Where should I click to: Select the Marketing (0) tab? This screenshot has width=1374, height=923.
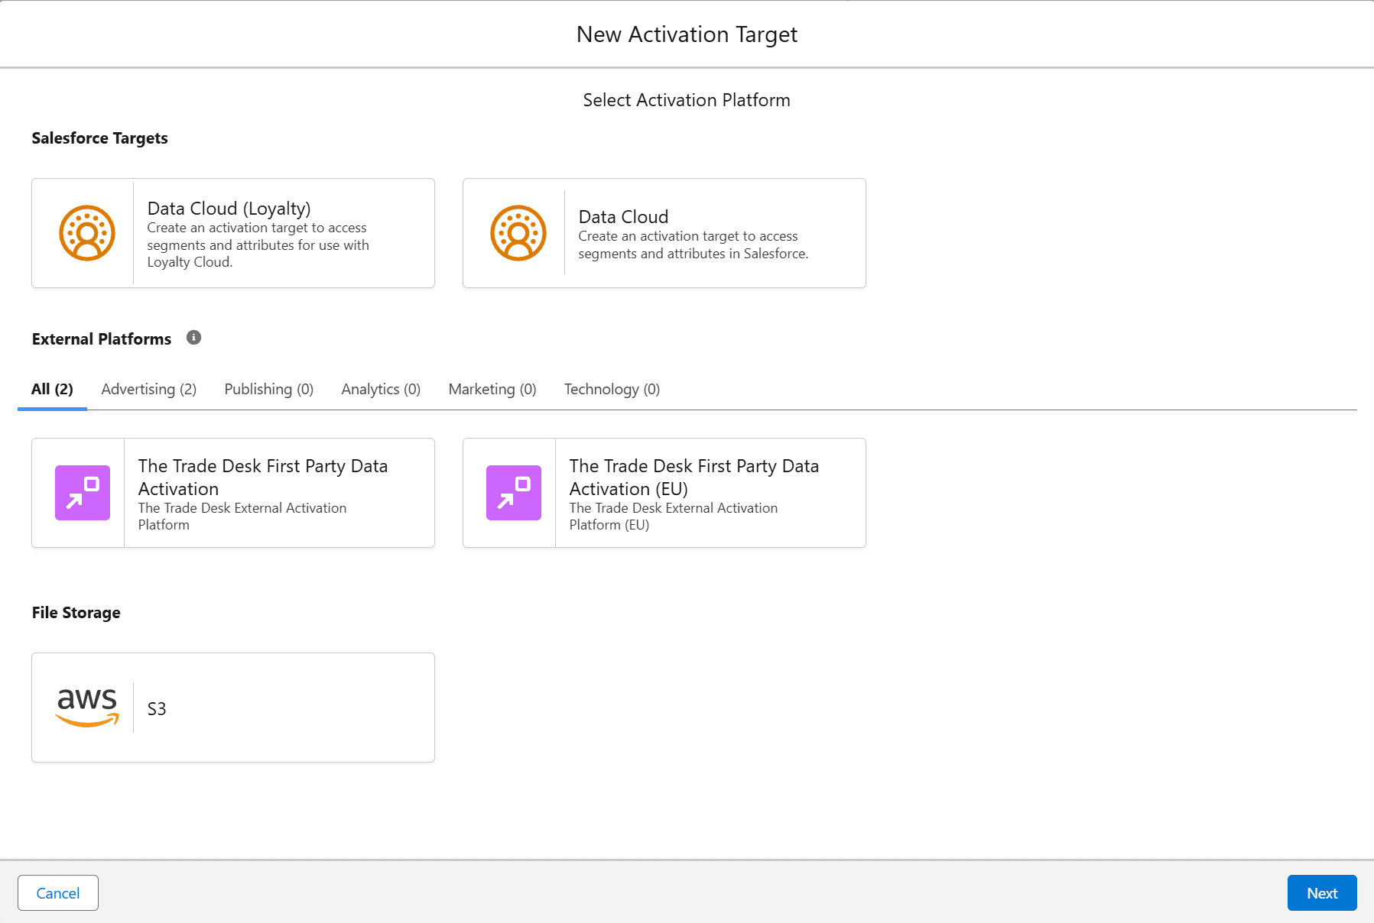click(492, 389)
